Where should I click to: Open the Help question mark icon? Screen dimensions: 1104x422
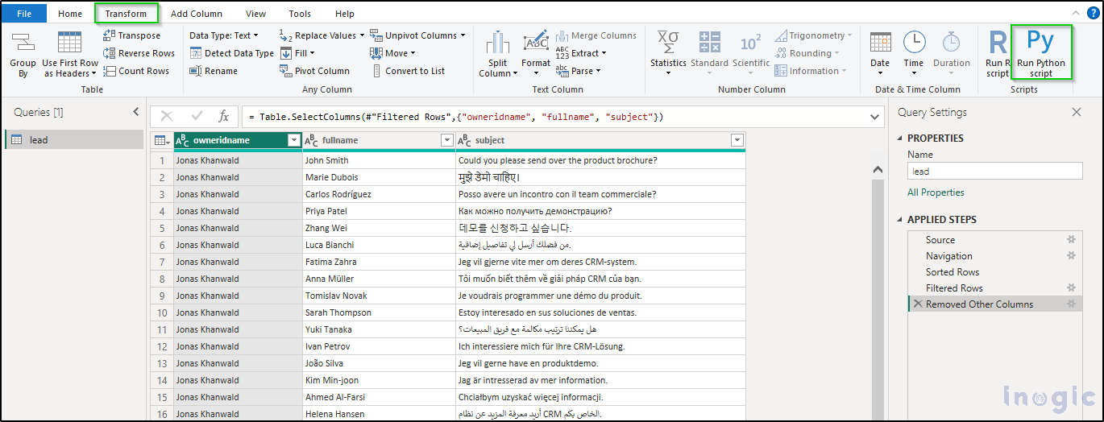[1093, 13]
